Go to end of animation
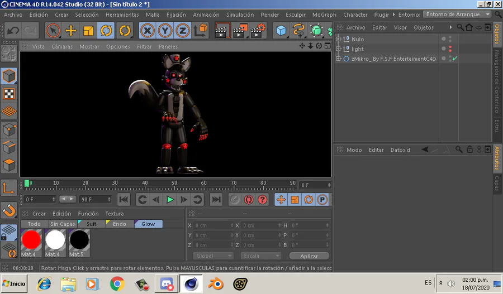The width and height of the screenshot is (503, 294). pos(216,200)
